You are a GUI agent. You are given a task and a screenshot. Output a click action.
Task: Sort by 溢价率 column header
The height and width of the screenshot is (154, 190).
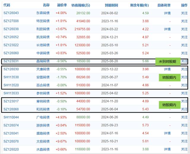point(62,5)
